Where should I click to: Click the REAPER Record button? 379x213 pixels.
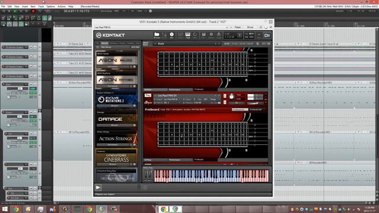pyautogui.click(x=33, y=11)
